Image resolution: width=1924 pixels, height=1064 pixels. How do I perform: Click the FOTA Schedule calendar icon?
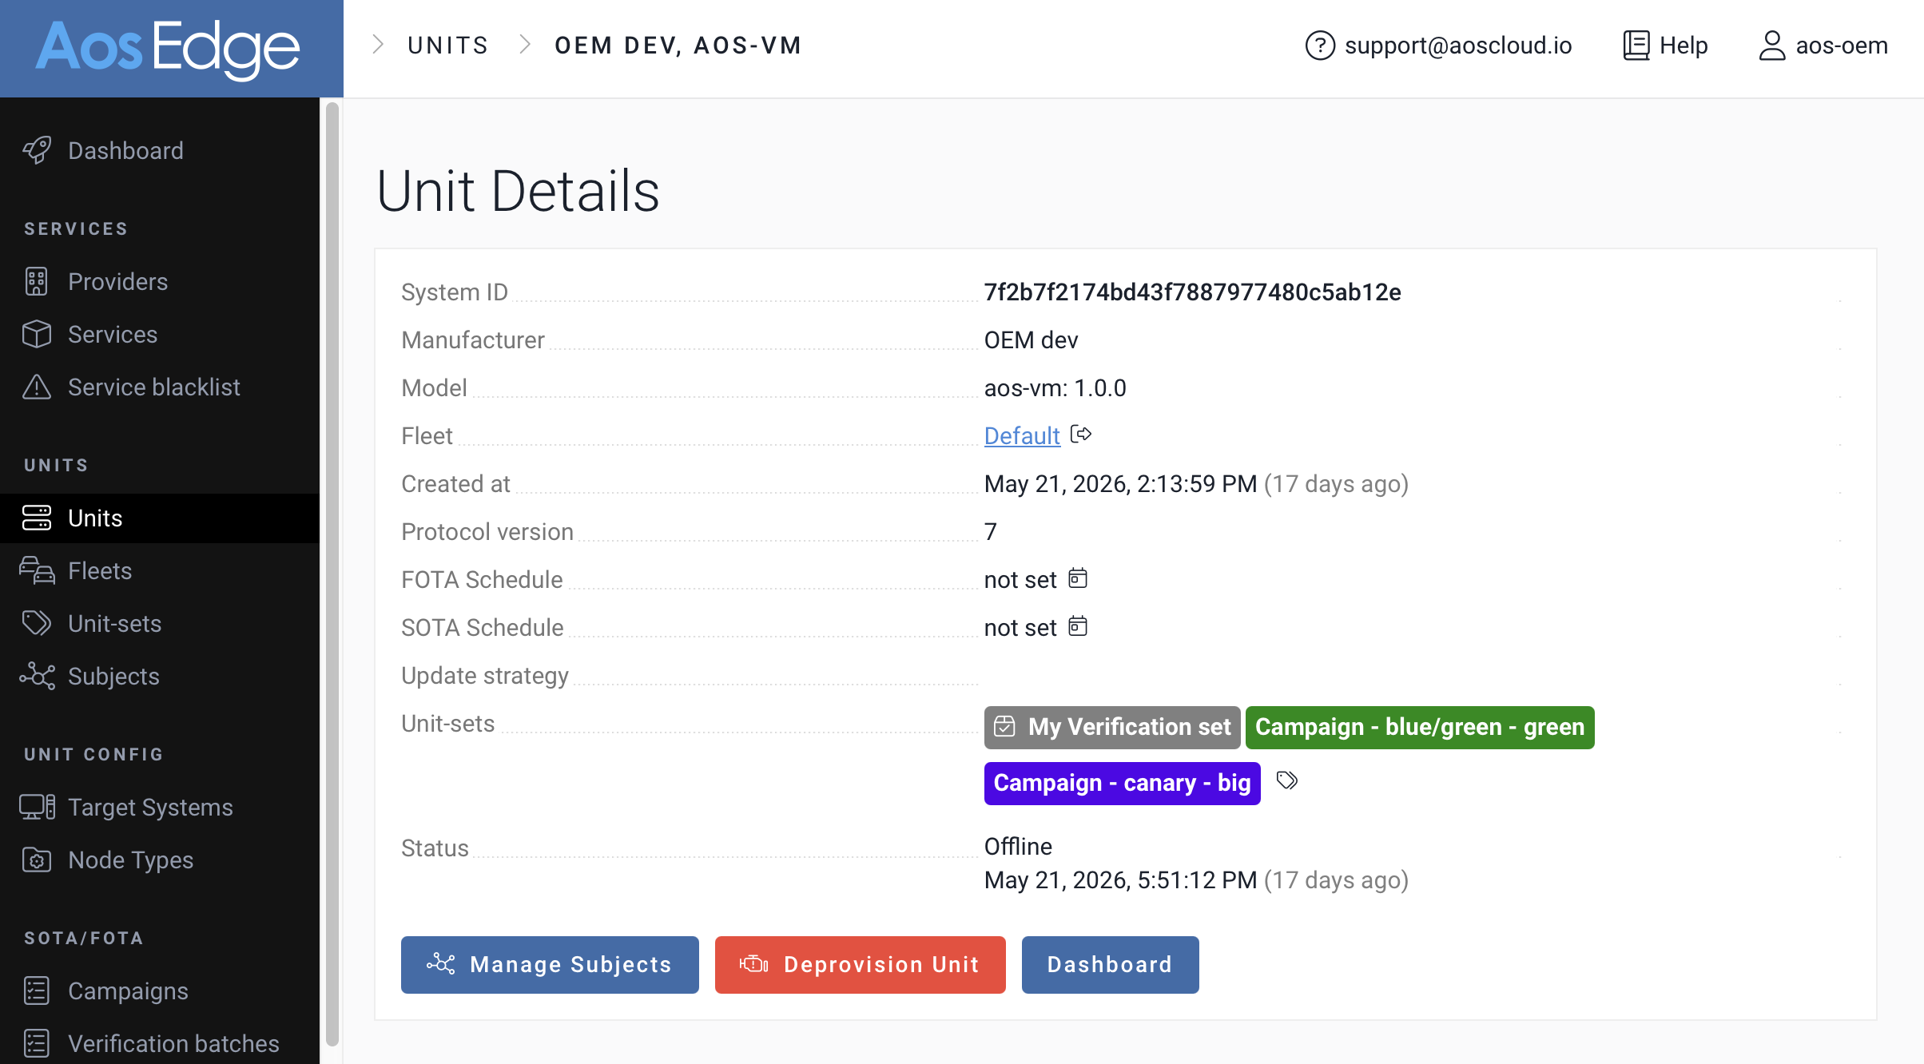[x=1078, y=578]
